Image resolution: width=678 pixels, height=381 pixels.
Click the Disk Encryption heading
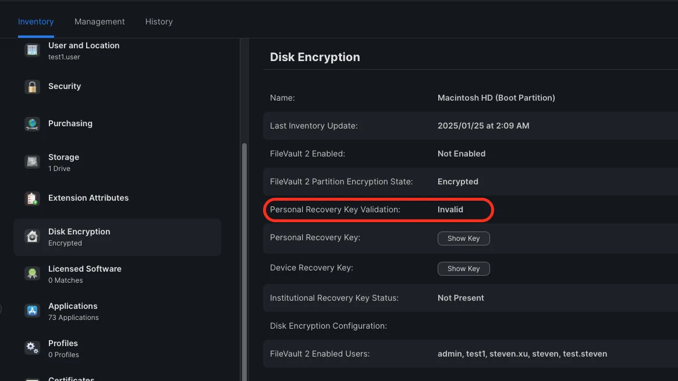point(315,57)
